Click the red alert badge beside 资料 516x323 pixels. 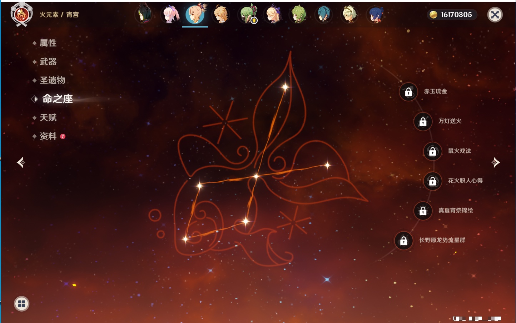(63, 136)
